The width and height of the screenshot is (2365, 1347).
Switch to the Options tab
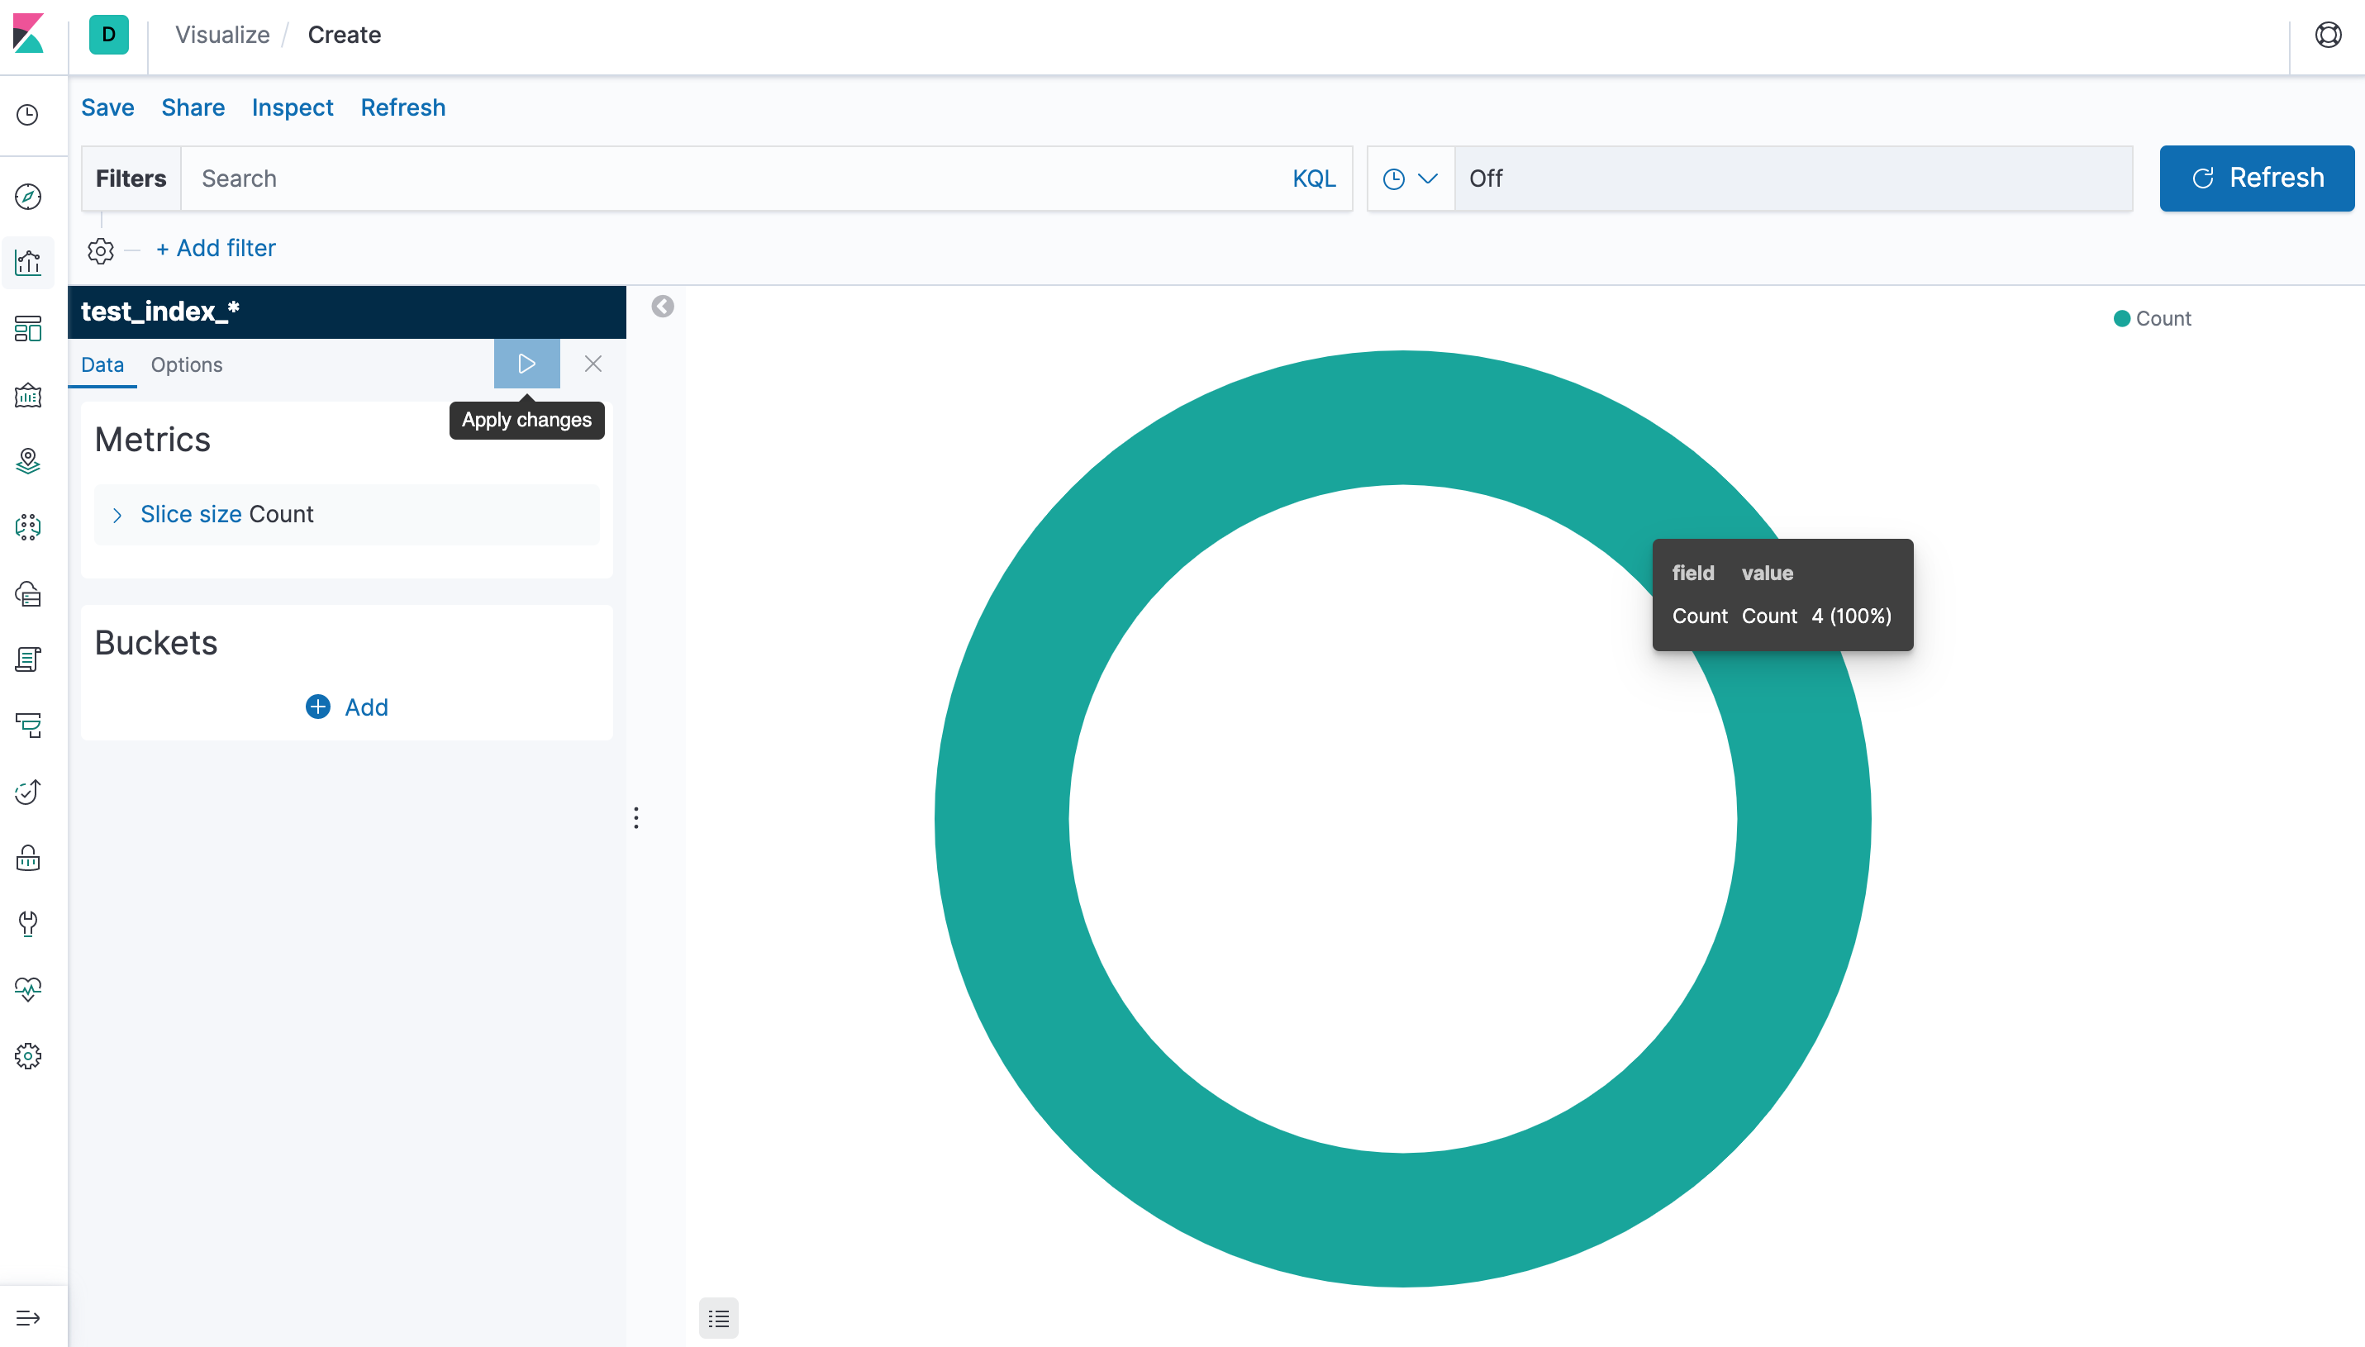[187, 364]
